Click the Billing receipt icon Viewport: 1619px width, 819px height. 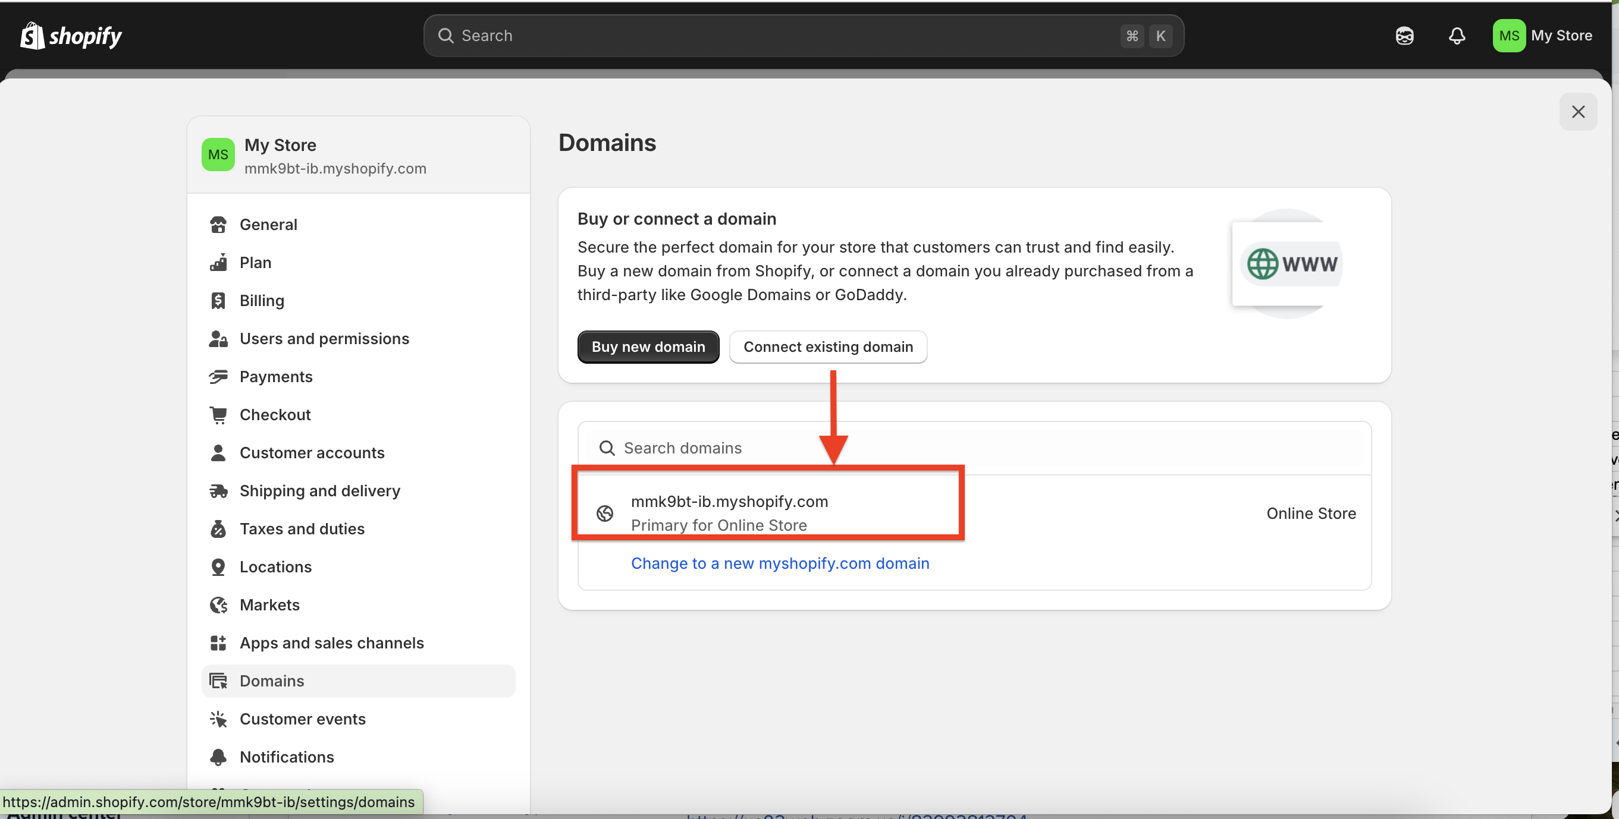[x=218, y=301]
